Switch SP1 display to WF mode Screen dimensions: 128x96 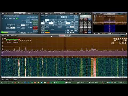tap(7, 80)
